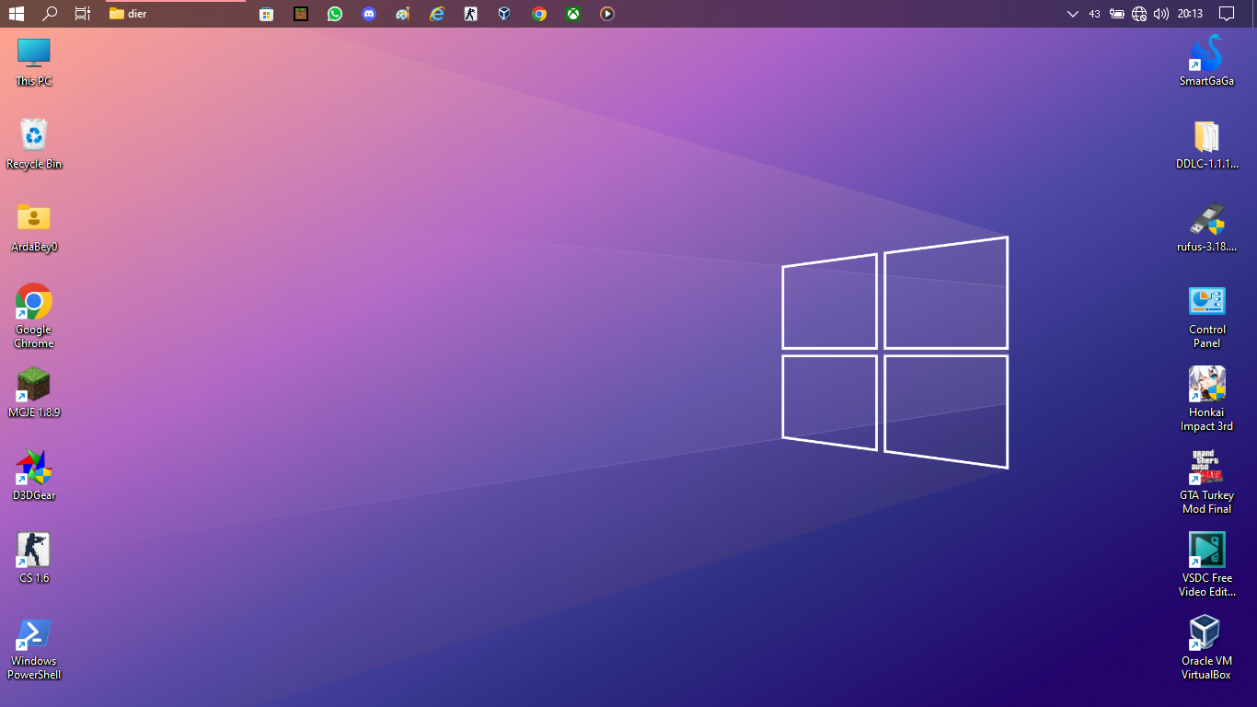The width and height of the screenshot is (1257, 707).
Task: Select the SmartGaGa desktop shortcut
Action: (x=1206, y=62)
